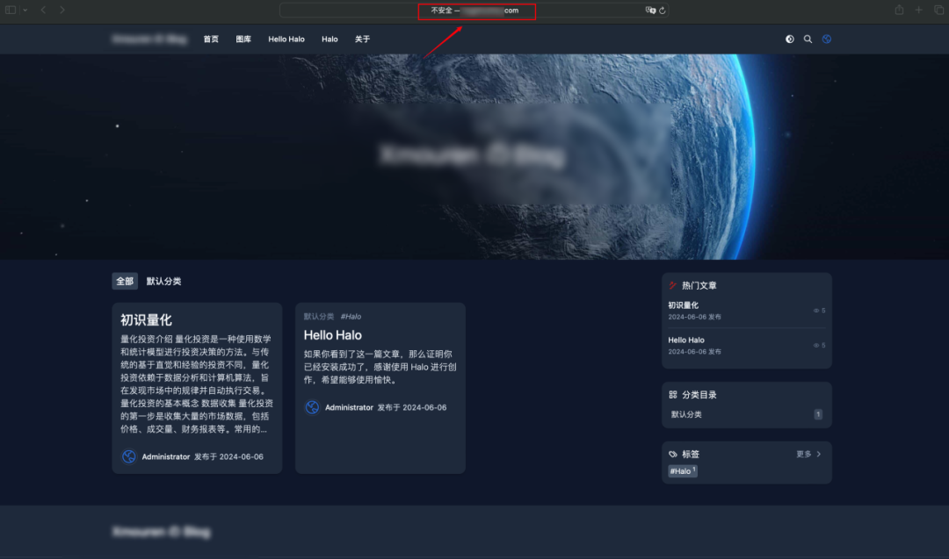This screenshot has width=949, height=559.
Task: Click Administrator avatar on Hello Halo card
Action: (312, 407)
